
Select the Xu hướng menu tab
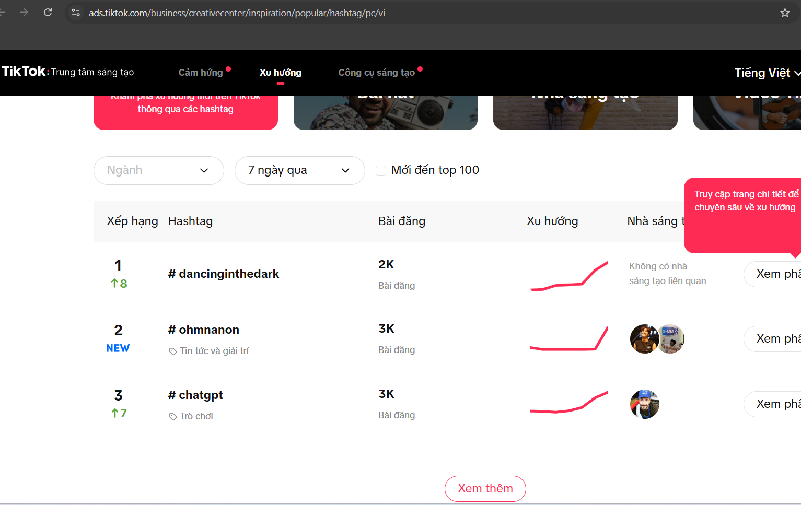pos(281,73)
